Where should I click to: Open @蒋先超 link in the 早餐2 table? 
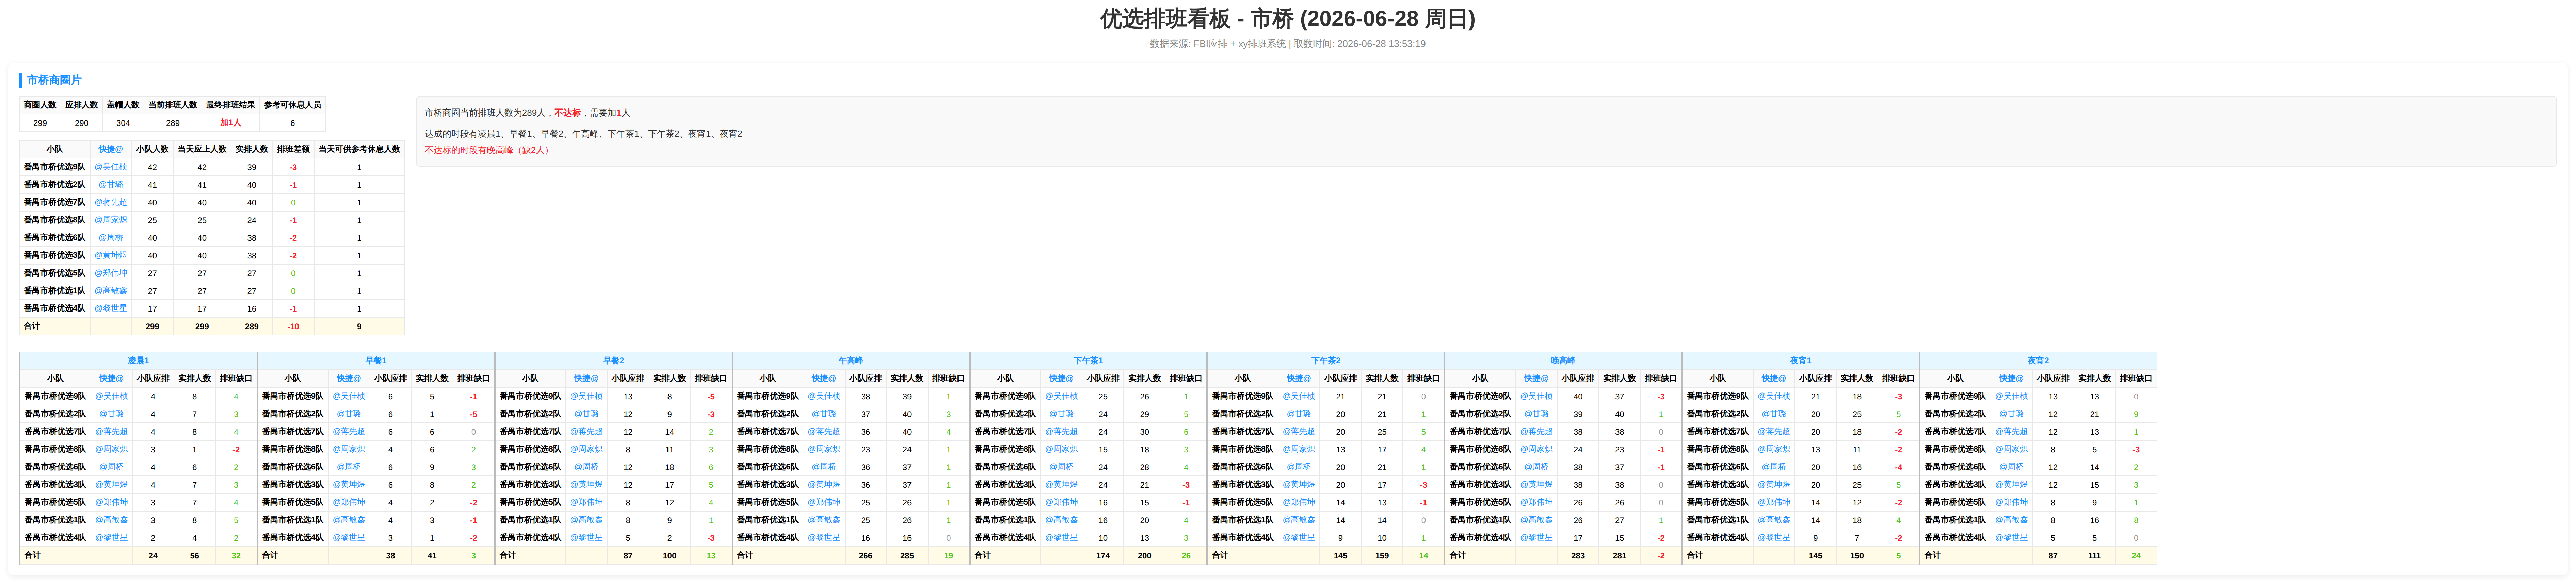click(586, 432)
